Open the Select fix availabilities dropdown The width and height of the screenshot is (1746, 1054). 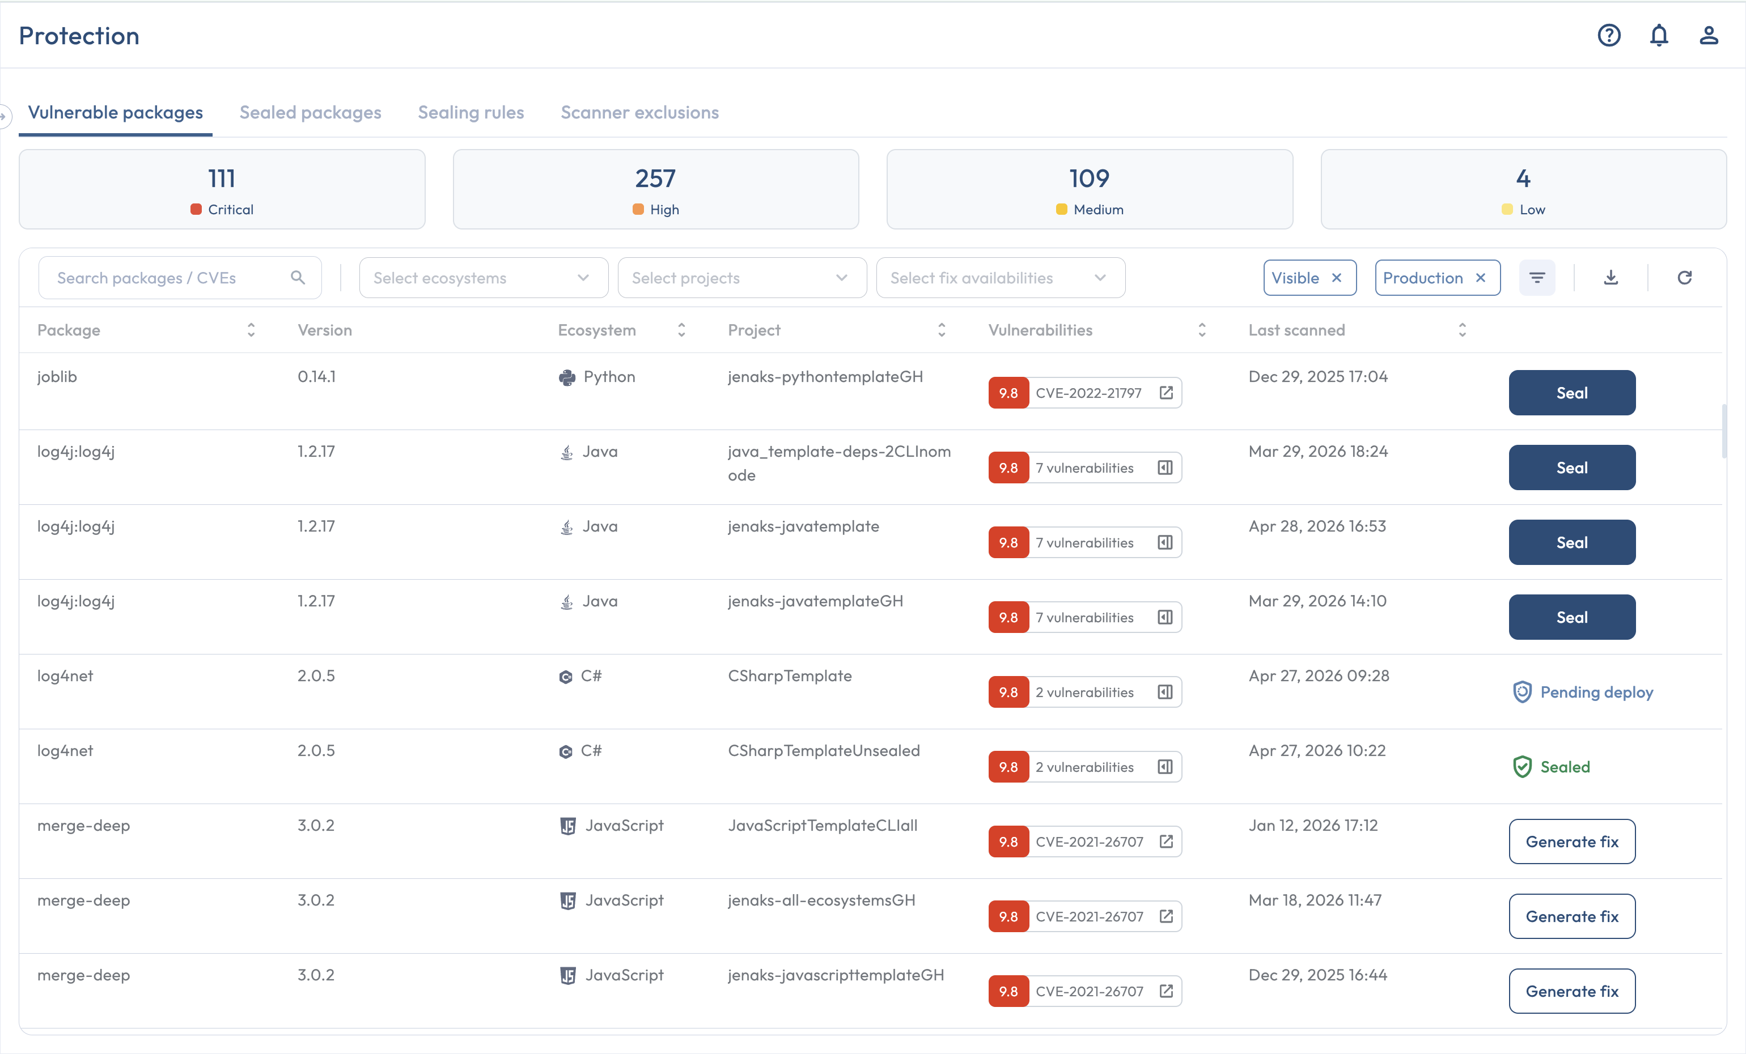1001,278
